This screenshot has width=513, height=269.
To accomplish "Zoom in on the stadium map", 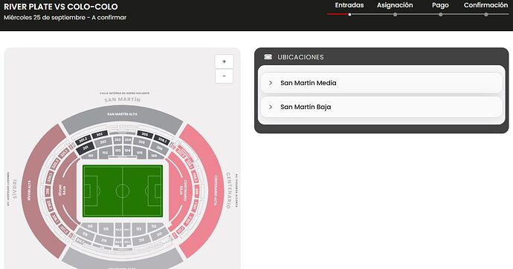I will pyautogui.click(x=224, y=62).
